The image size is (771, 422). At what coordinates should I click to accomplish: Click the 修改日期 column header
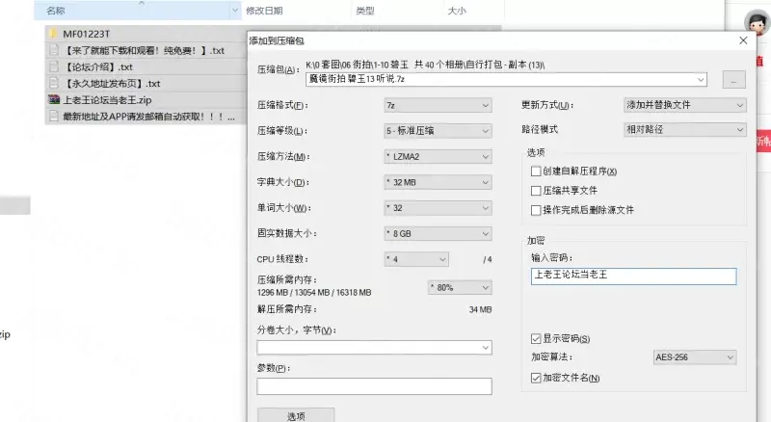point(265,11)
